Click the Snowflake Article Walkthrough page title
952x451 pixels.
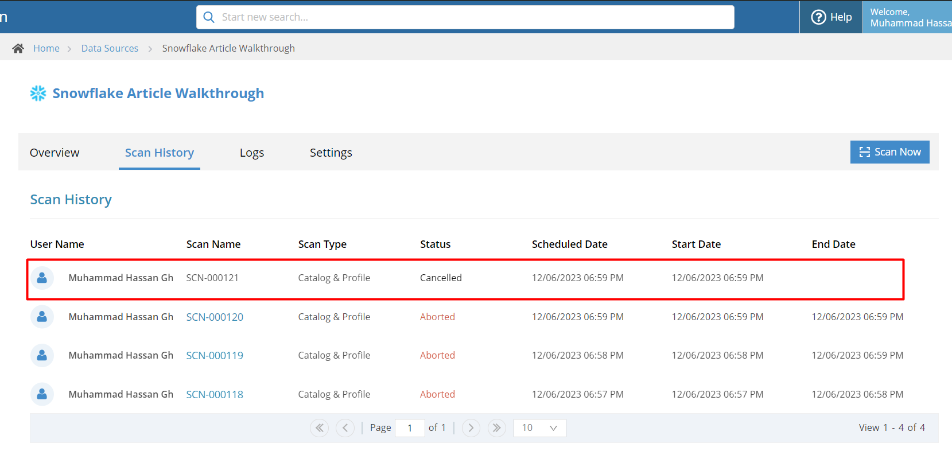[x=158, y=93]
